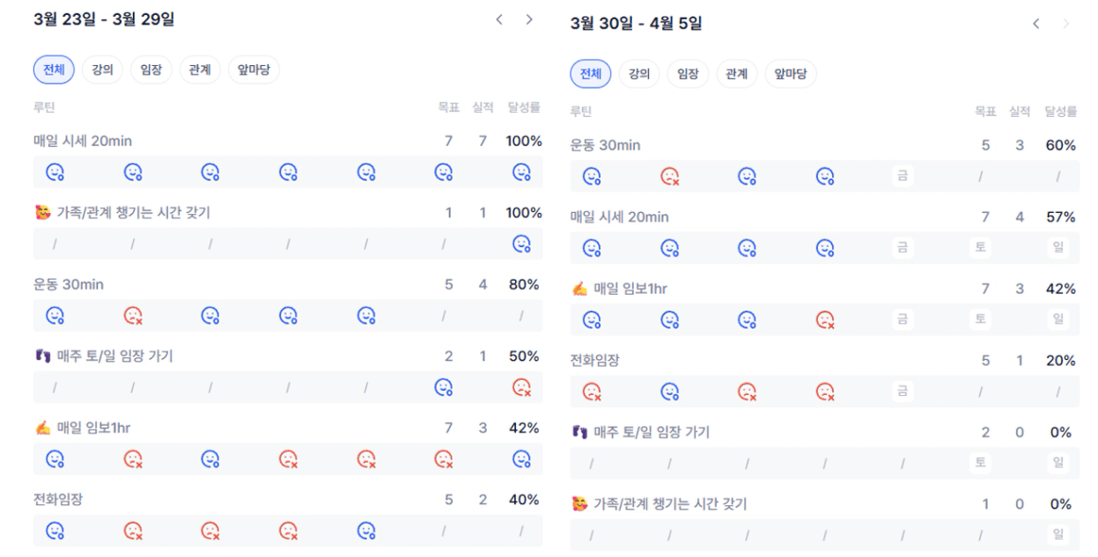Click the last blue face in 전화임장, March 23 week
Viewport: 1098px width, 557px height.
point(366,531)
